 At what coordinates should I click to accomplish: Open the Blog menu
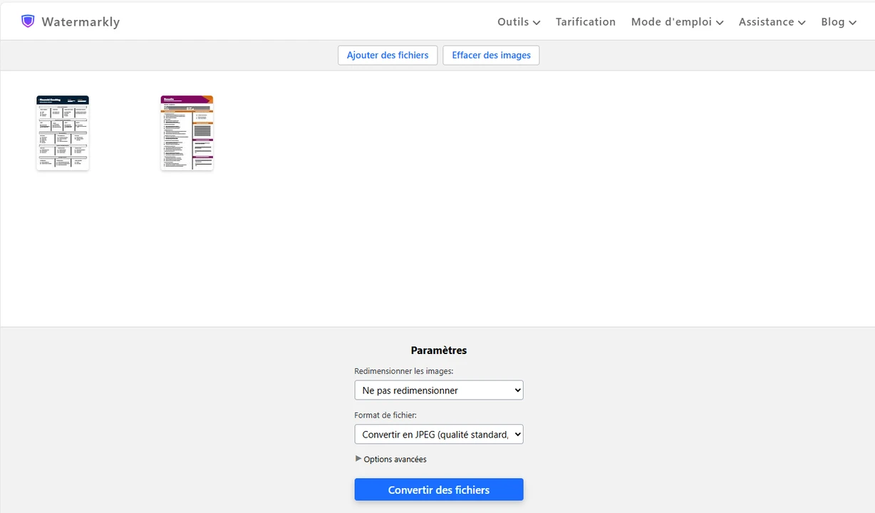[x=832, y=22]
